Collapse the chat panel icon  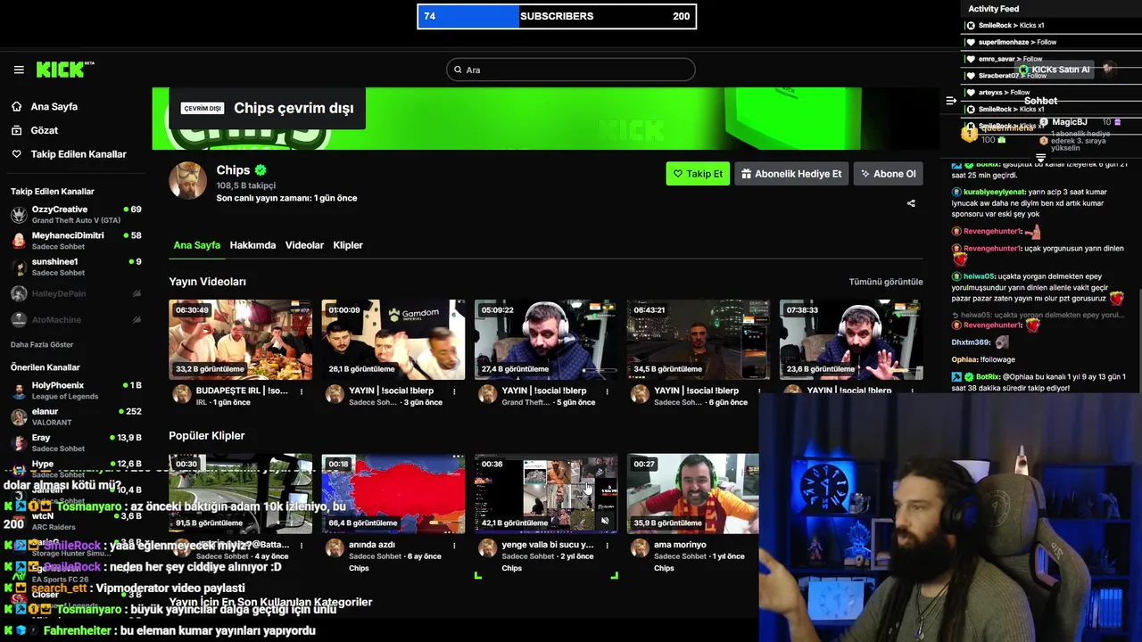(951, 101)
